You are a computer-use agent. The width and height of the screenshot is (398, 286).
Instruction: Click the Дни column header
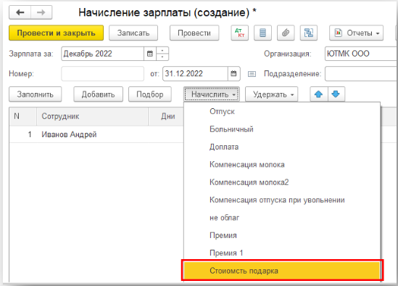point(166,116)
